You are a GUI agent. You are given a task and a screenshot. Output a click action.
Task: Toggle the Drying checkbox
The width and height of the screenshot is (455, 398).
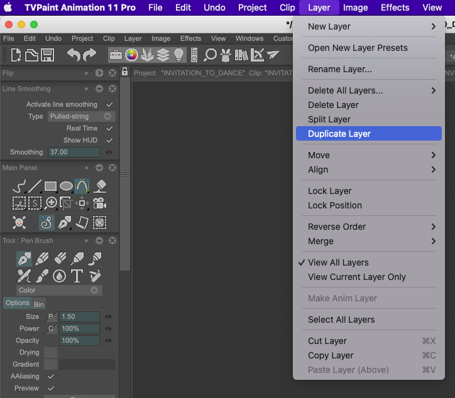click(50, 353)
